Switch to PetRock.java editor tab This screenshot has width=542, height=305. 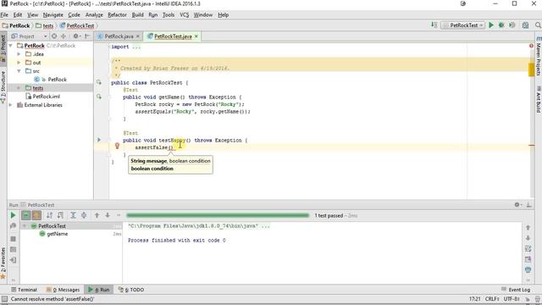coord(119,36)
